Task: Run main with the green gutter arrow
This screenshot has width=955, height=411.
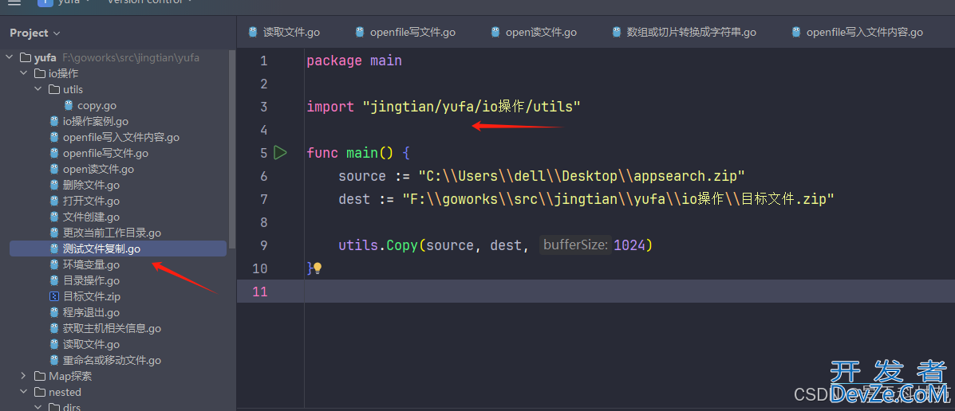Action: point(280,153)
